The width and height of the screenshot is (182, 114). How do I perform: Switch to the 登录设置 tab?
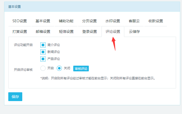tap(89, 32)
